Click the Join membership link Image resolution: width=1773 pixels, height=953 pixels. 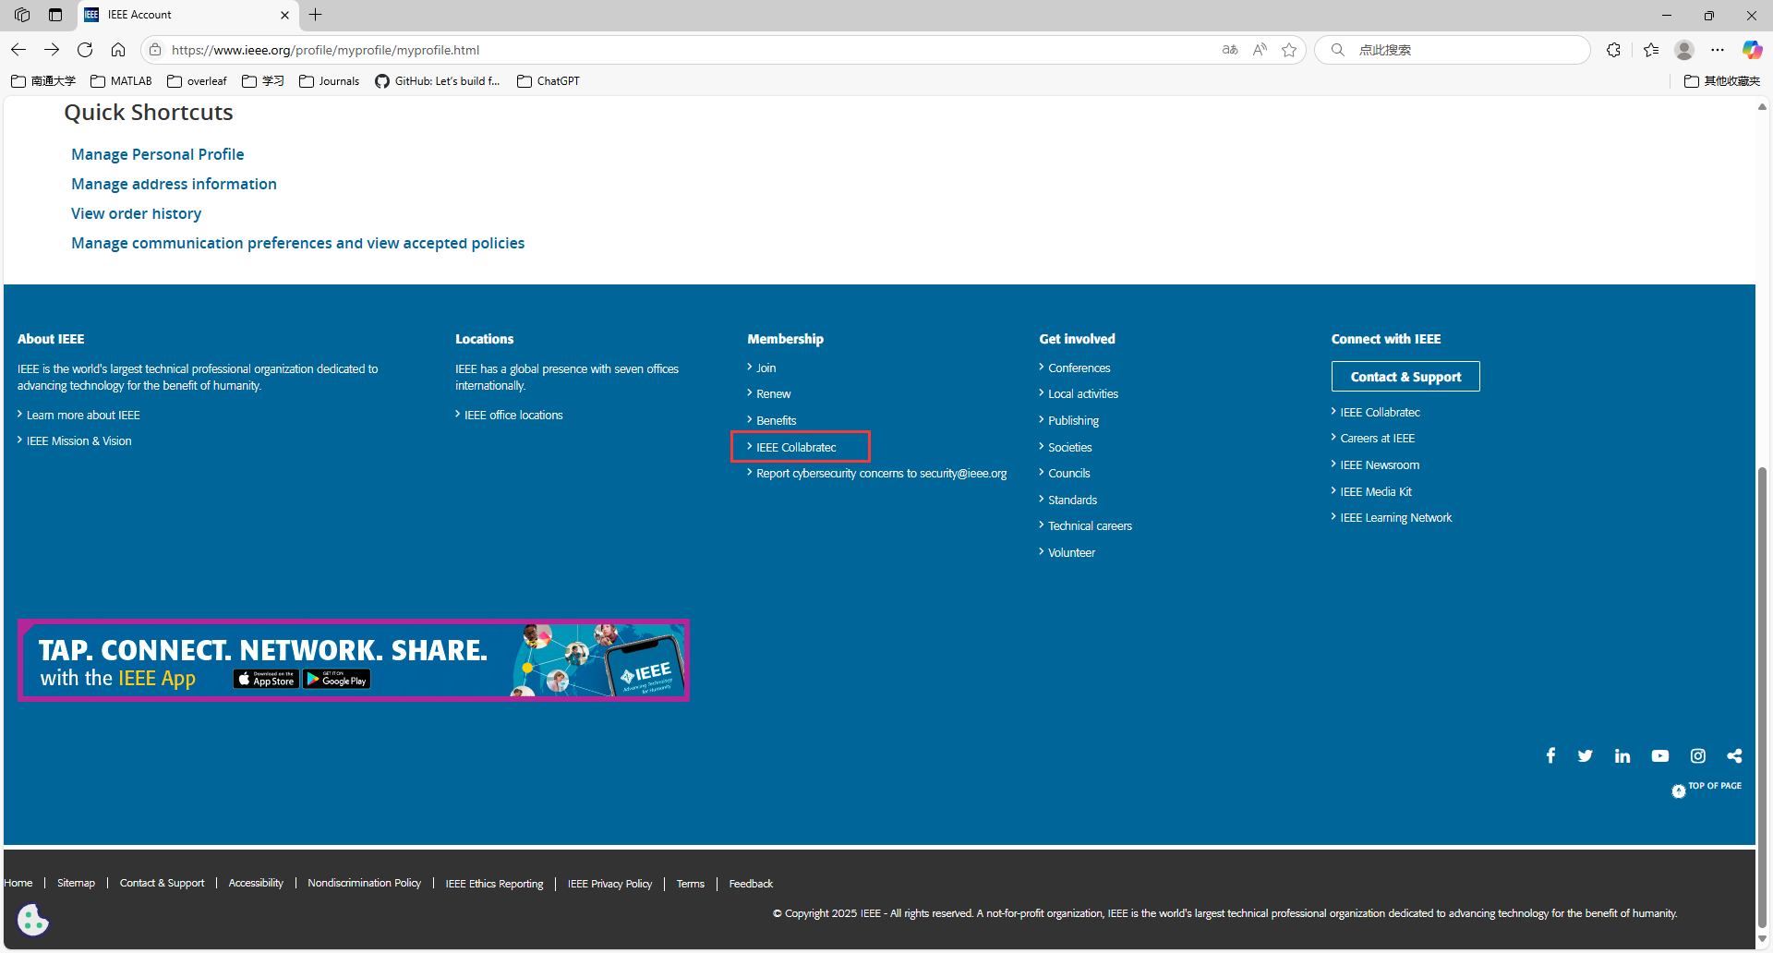tap(766, 368)
